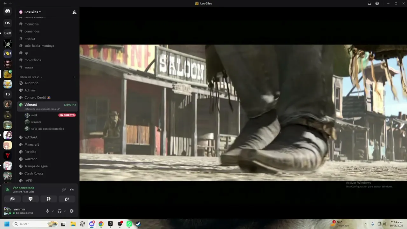Click Establece un estado de canal

[42, 109]
